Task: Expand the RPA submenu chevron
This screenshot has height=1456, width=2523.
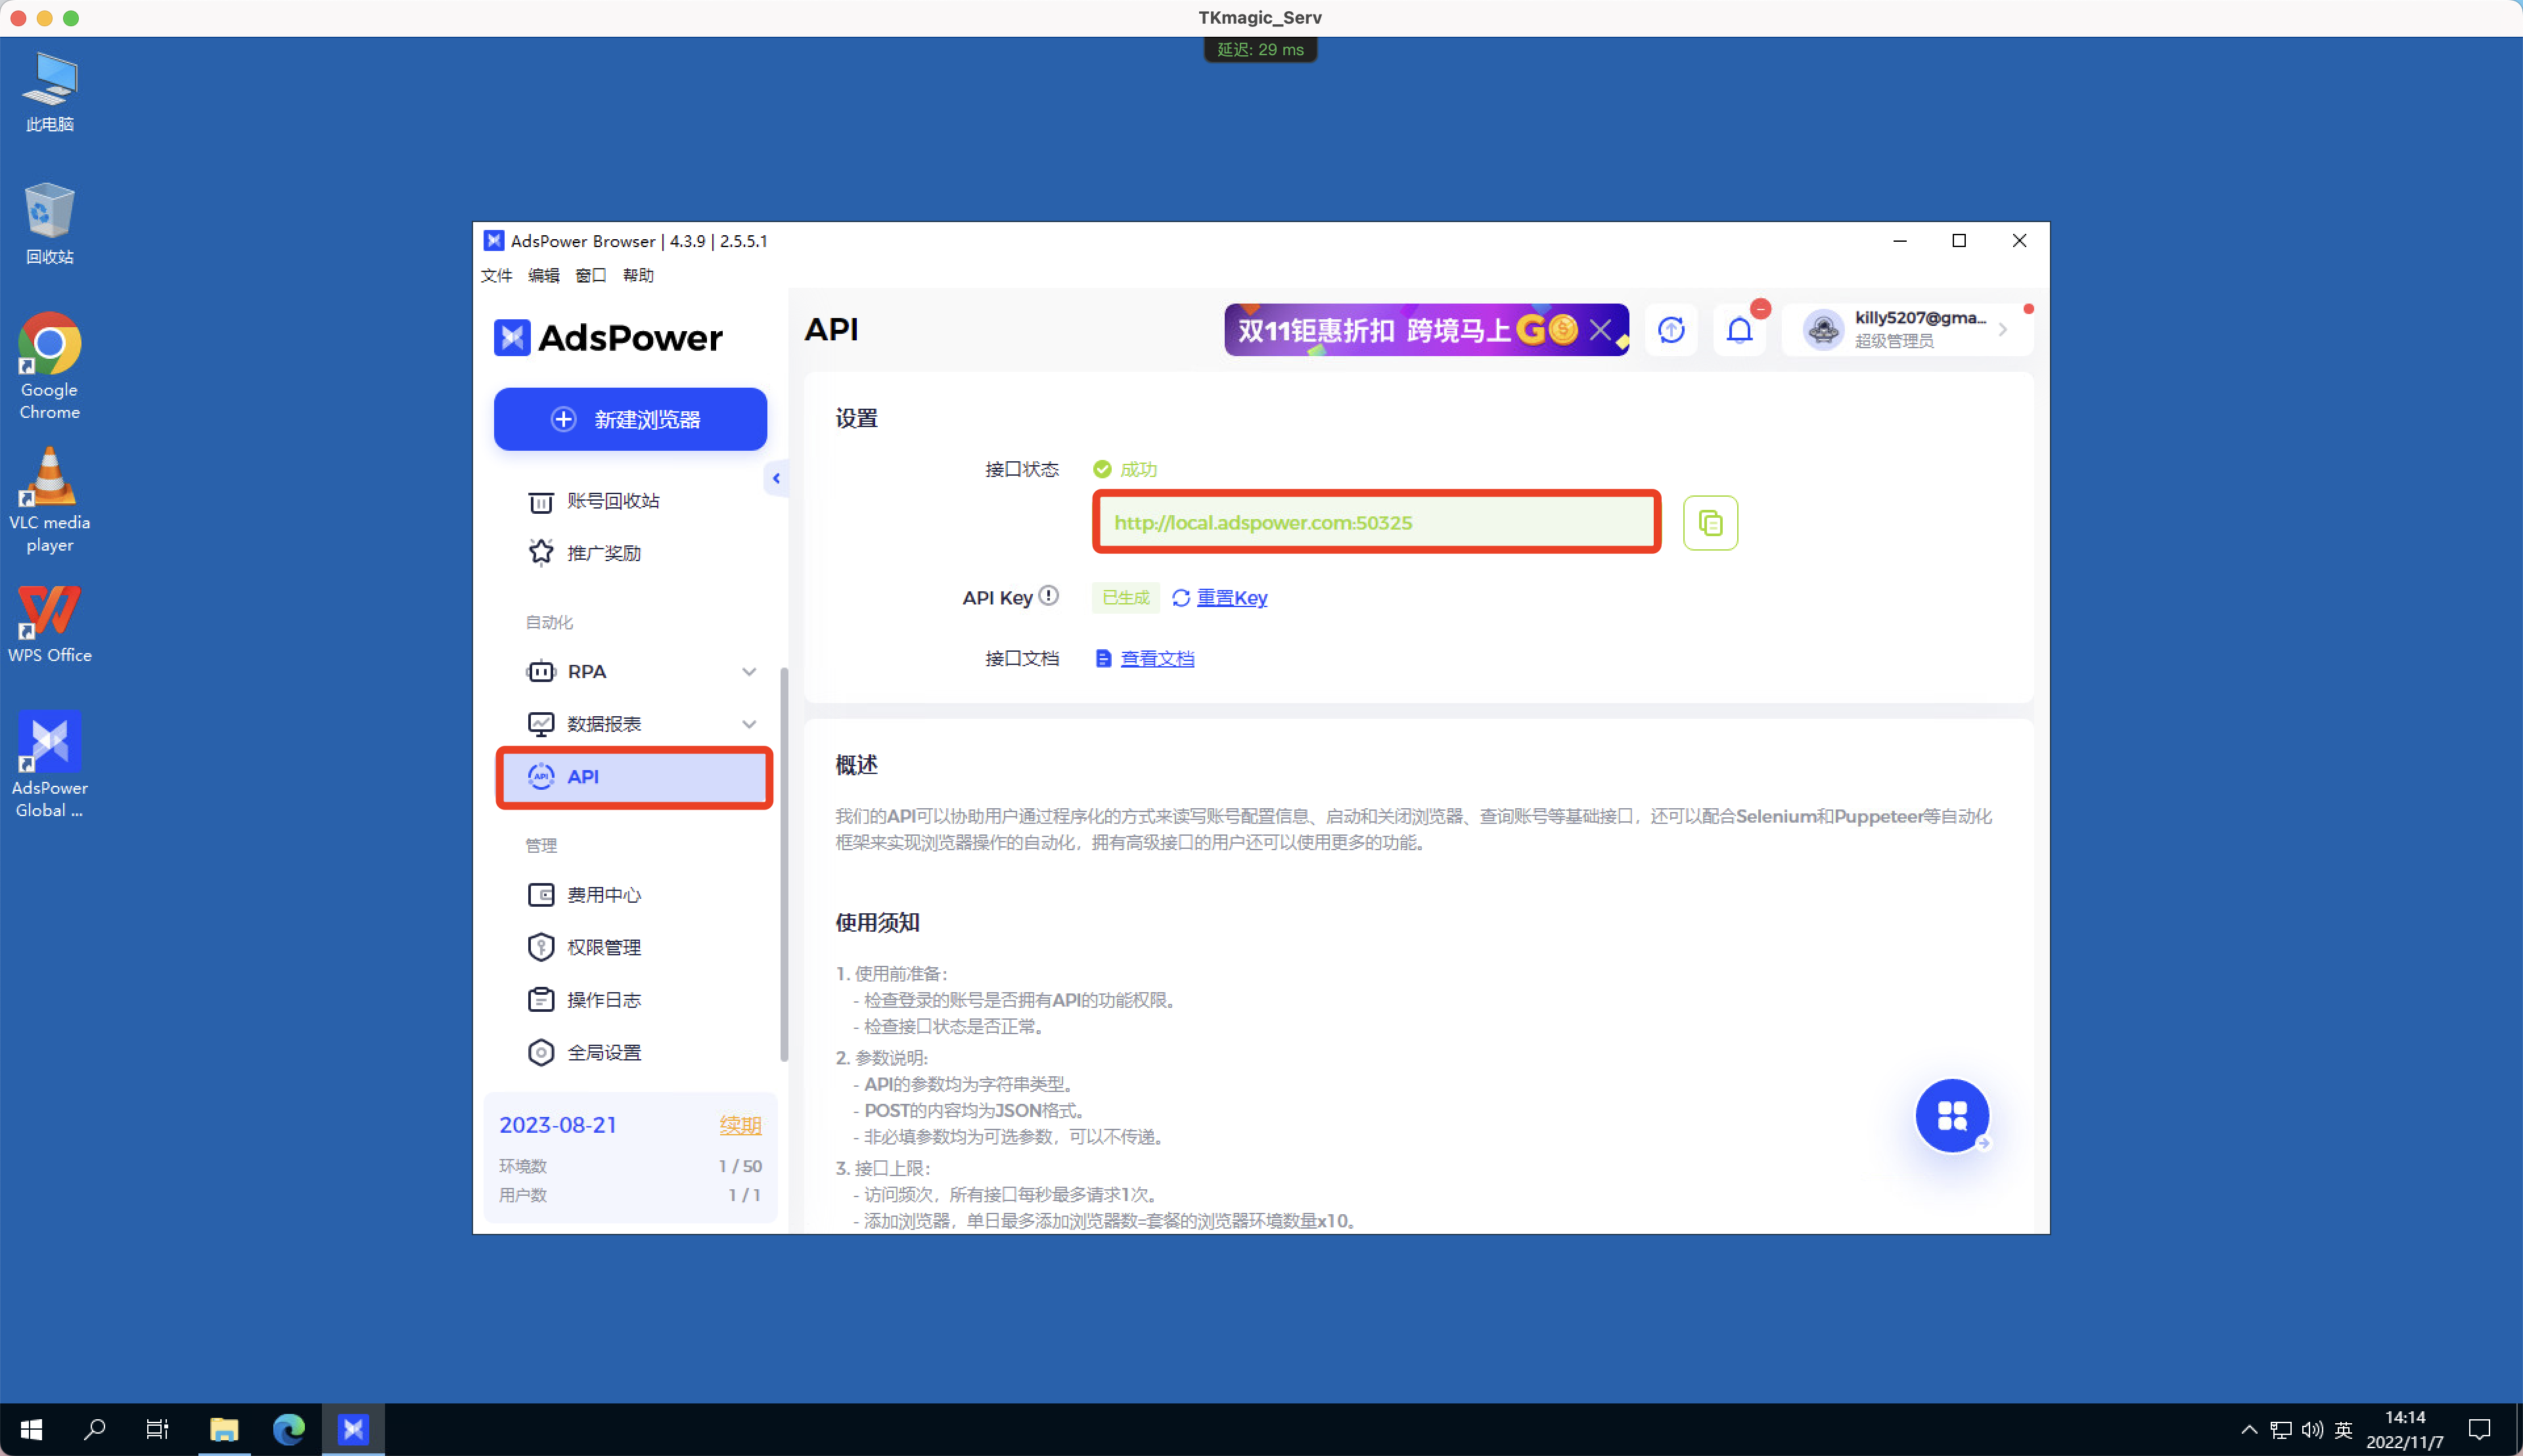Action: click(x=749, y=671)
